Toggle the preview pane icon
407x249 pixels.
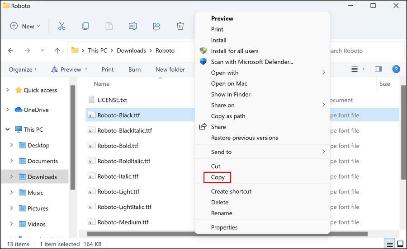coord(379,69)
